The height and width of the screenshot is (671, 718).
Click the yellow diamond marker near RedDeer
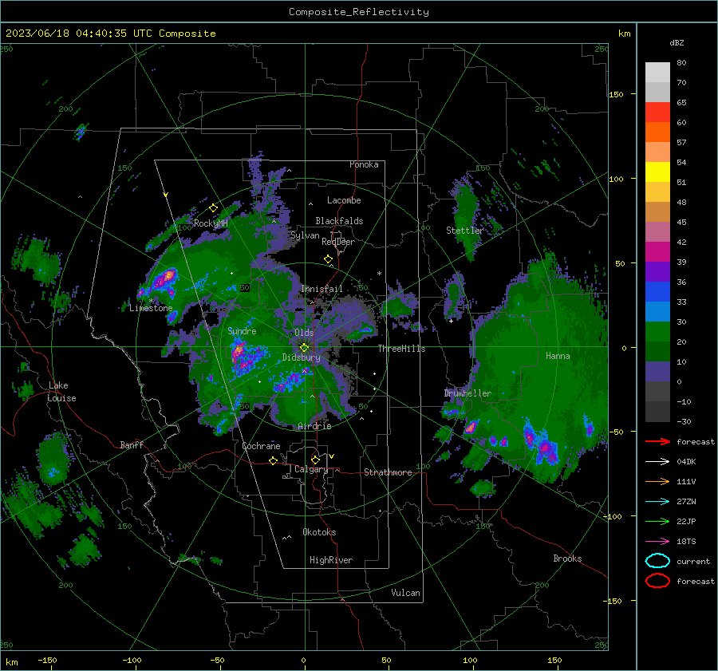328,259
